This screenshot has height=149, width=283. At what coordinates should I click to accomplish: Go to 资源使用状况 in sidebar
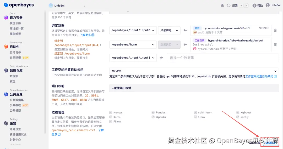[18, 134]
